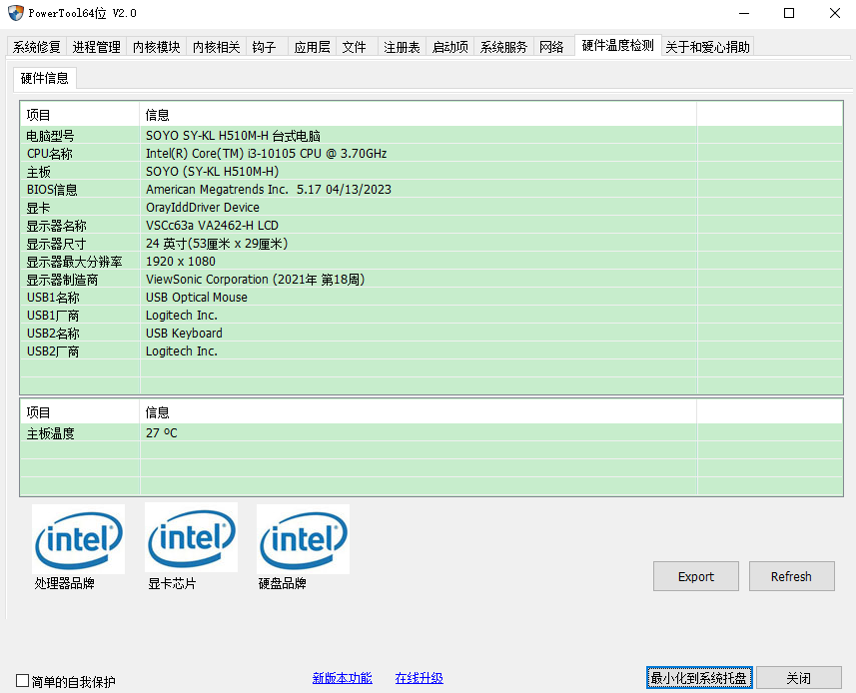Click the Refresh button
This screenshot has width=856, height=693.
(x=791, y=576)
